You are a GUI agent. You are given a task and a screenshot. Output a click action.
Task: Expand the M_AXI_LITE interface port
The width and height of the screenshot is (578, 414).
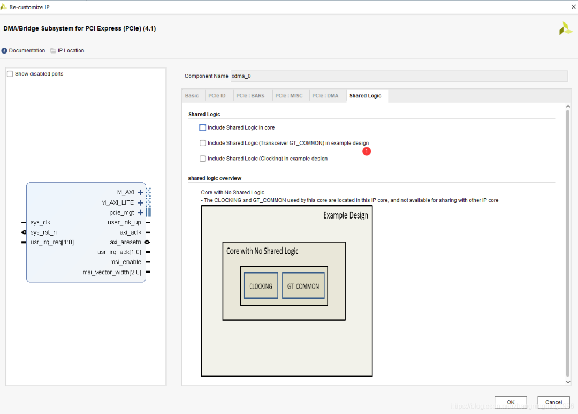click(x=141, y=202)
